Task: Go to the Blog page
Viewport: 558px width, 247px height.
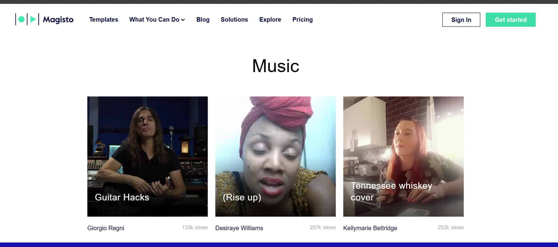Action: coord(203,20)
